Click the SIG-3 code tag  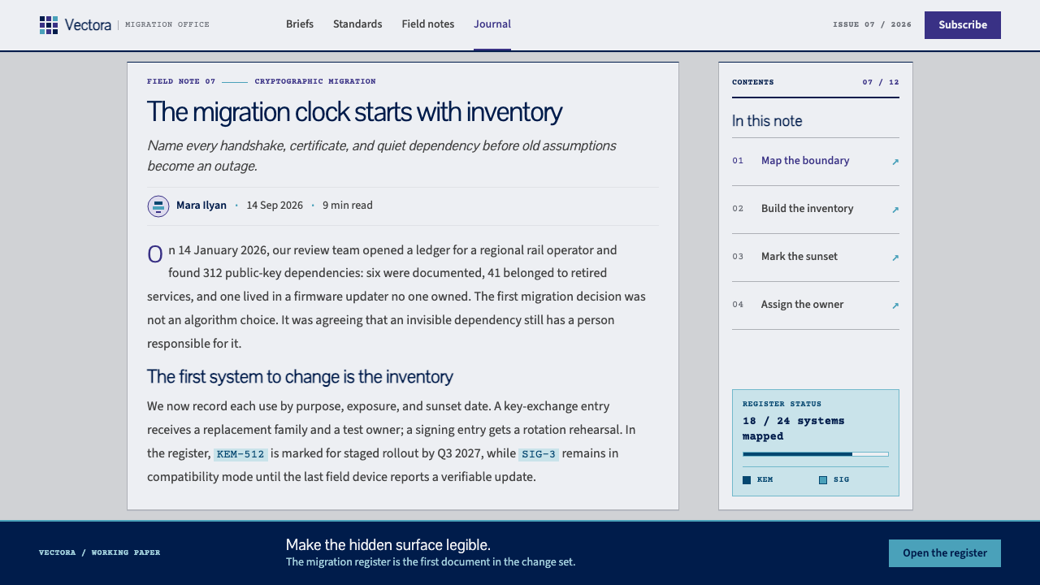click(x=539, y=454)
